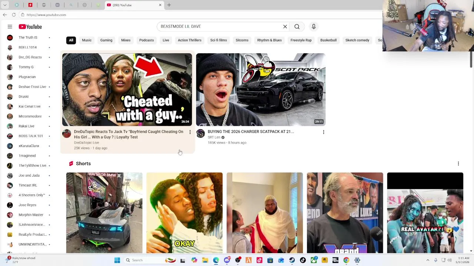Open TikTok from taskbar
The image size is (474, 266).
click(303, 260)
